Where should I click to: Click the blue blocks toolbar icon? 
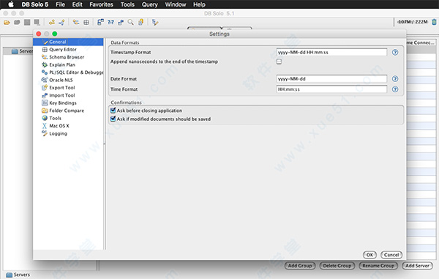point(121,22)
